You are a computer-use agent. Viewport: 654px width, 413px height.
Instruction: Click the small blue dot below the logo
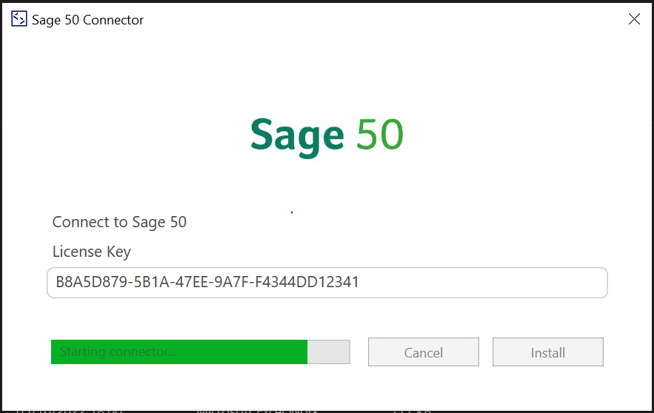pos(292,212)
